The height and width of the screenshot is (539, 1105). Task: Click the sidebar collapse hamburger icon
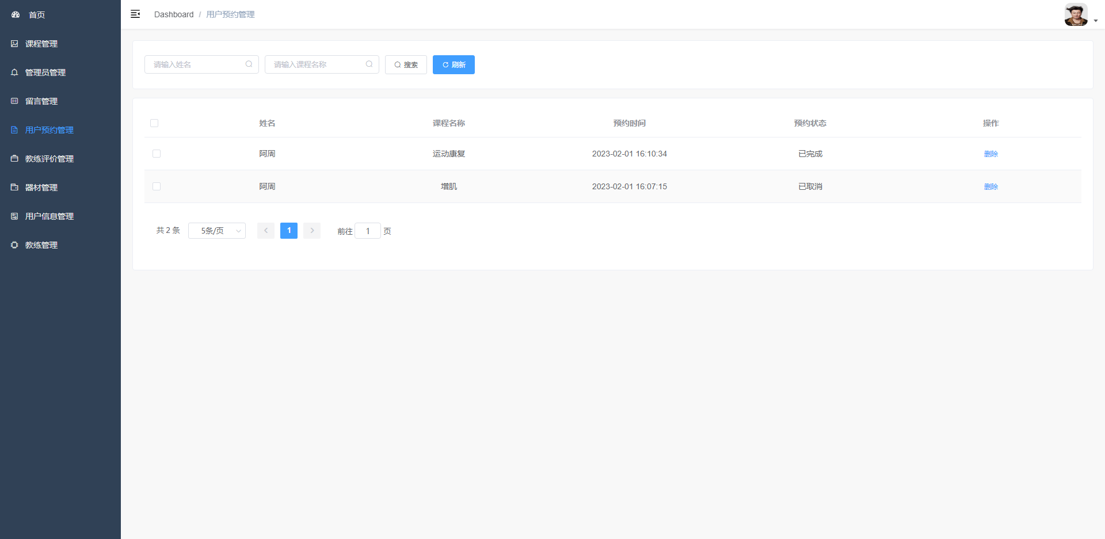(x=135, y=14)
